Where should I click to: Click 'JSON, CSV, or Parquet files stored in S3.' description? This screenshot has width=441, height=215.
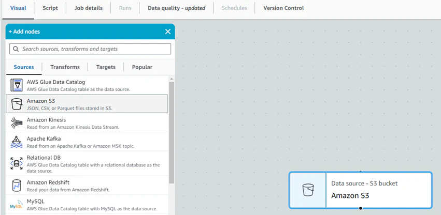[69, 109]
